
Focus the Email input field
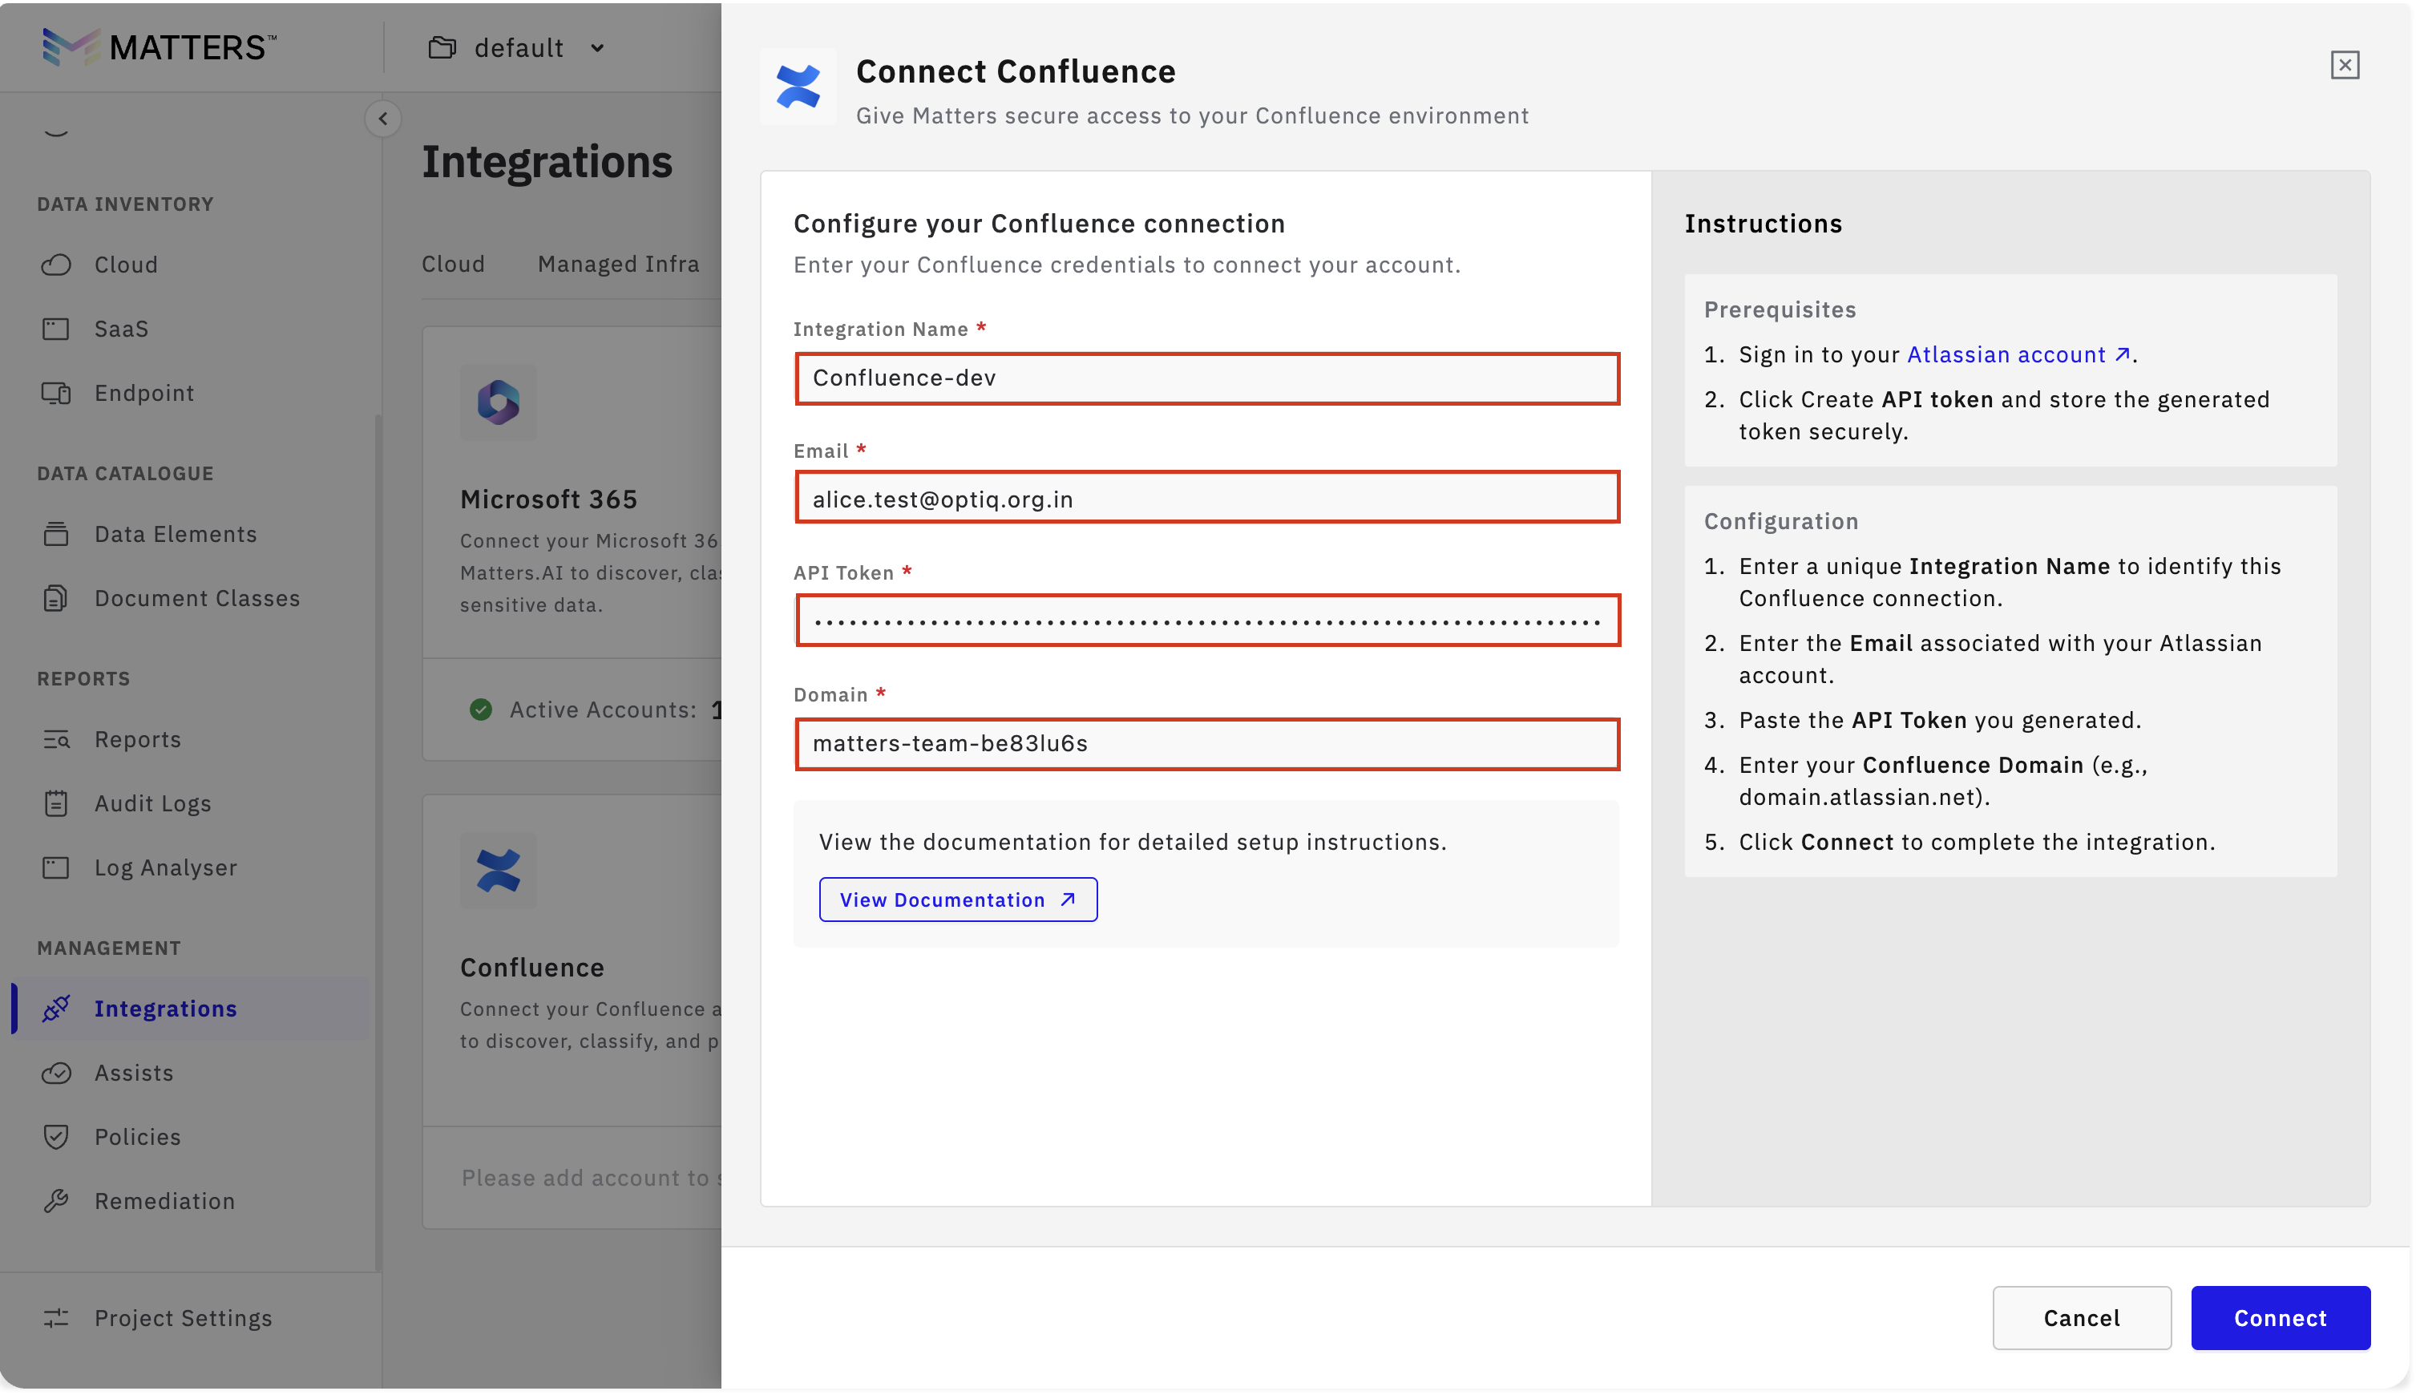coord(1207,498)
